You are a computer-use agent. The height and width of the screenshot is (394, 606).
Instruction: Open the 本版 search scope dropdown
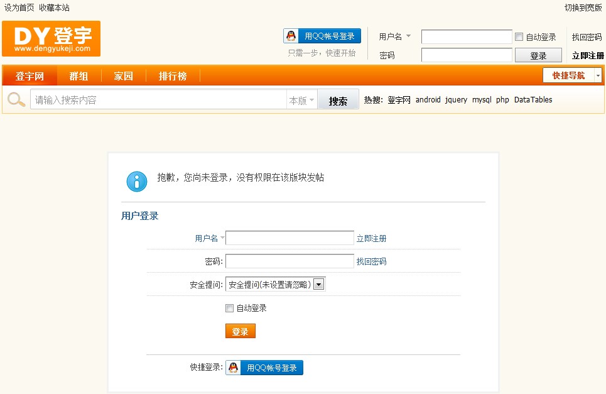(300, 99)
